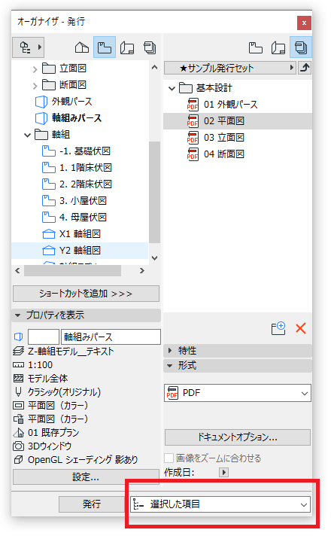Click the add new publisher item icon
The width and height of the screenshot is (334, 539).
point(278,328)
